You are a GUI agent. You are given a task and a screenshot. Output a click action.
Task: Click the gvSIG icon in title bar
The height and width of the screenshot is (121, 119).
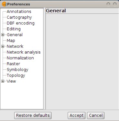point(4,4)
